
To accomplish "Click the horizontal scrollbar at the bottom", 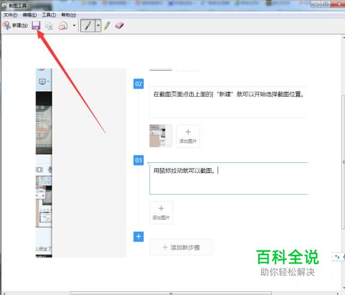I will tap(171, 293).
